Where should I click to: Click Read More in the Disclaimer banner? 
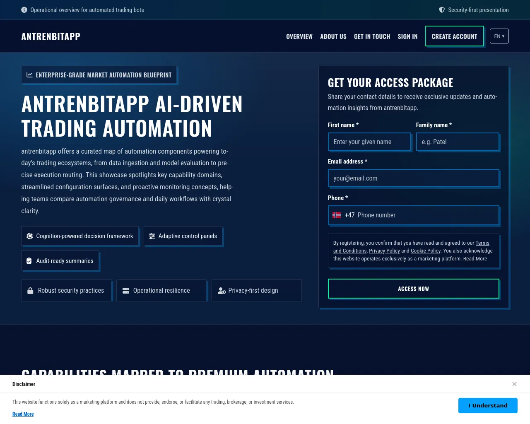[x=23, y=414]
